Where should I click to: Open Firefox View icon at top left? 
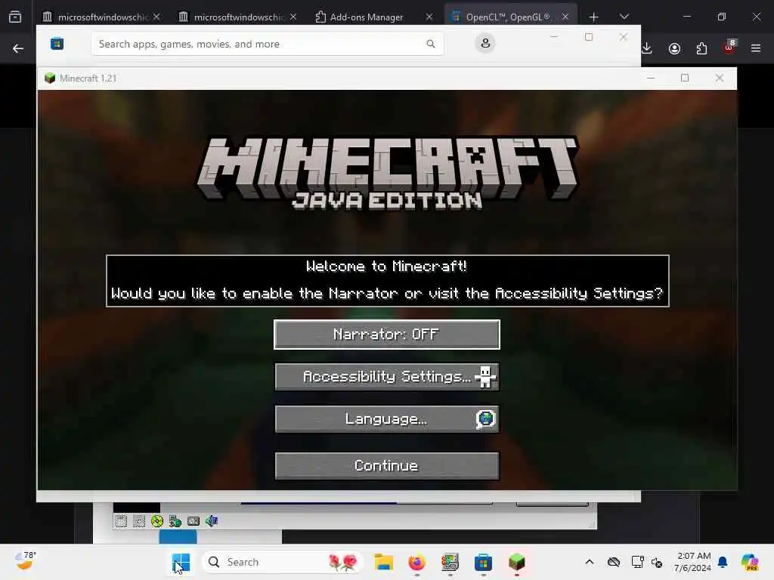point(15,17)
